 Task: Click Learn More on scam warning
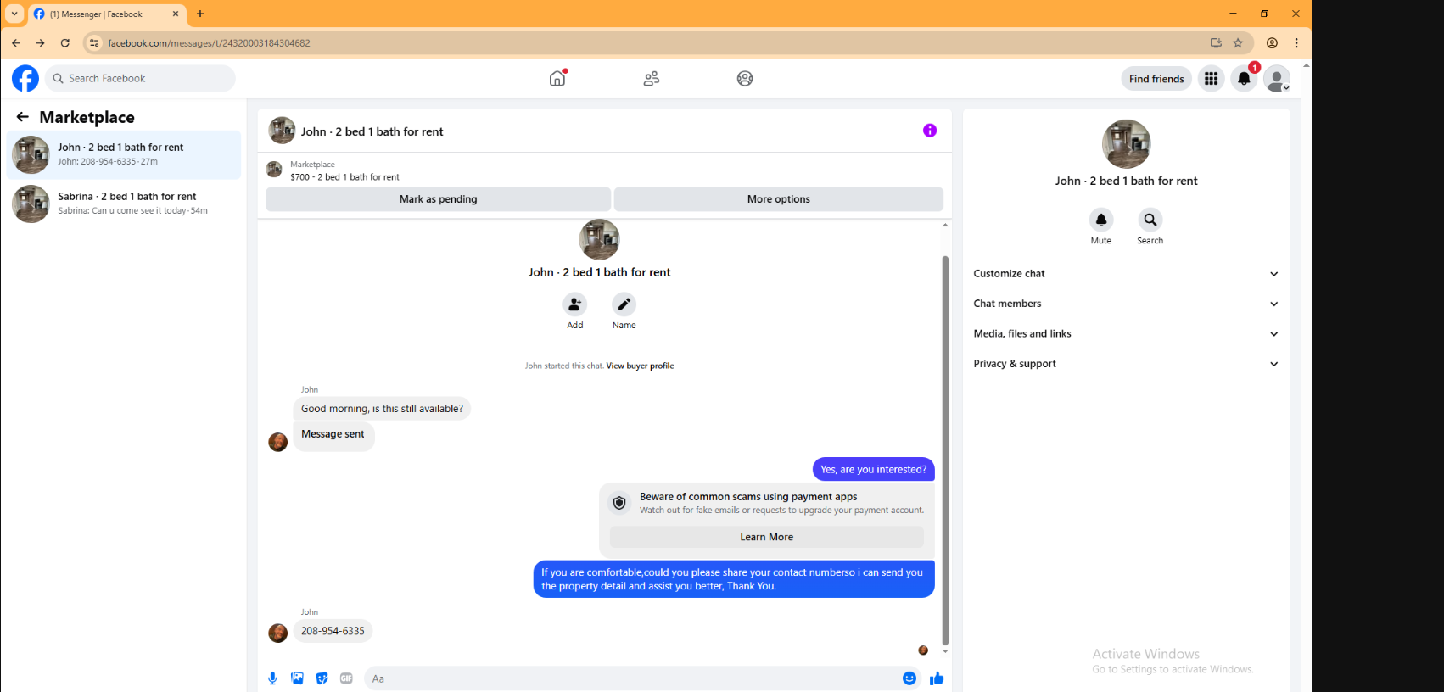(x=767, y=537)
